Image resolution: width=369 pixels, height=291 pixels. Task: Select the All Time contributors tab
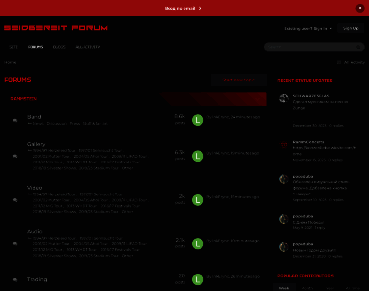pos(353,288)
